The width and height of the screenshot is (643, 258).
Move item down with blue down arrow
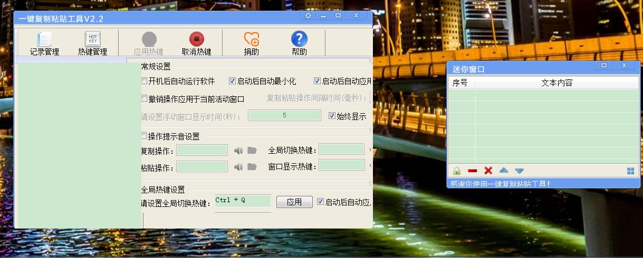tap(520, 171)
